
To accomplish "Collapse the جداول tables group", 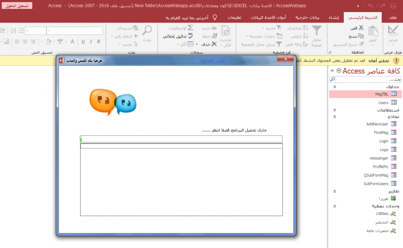I will pos(334,87).
